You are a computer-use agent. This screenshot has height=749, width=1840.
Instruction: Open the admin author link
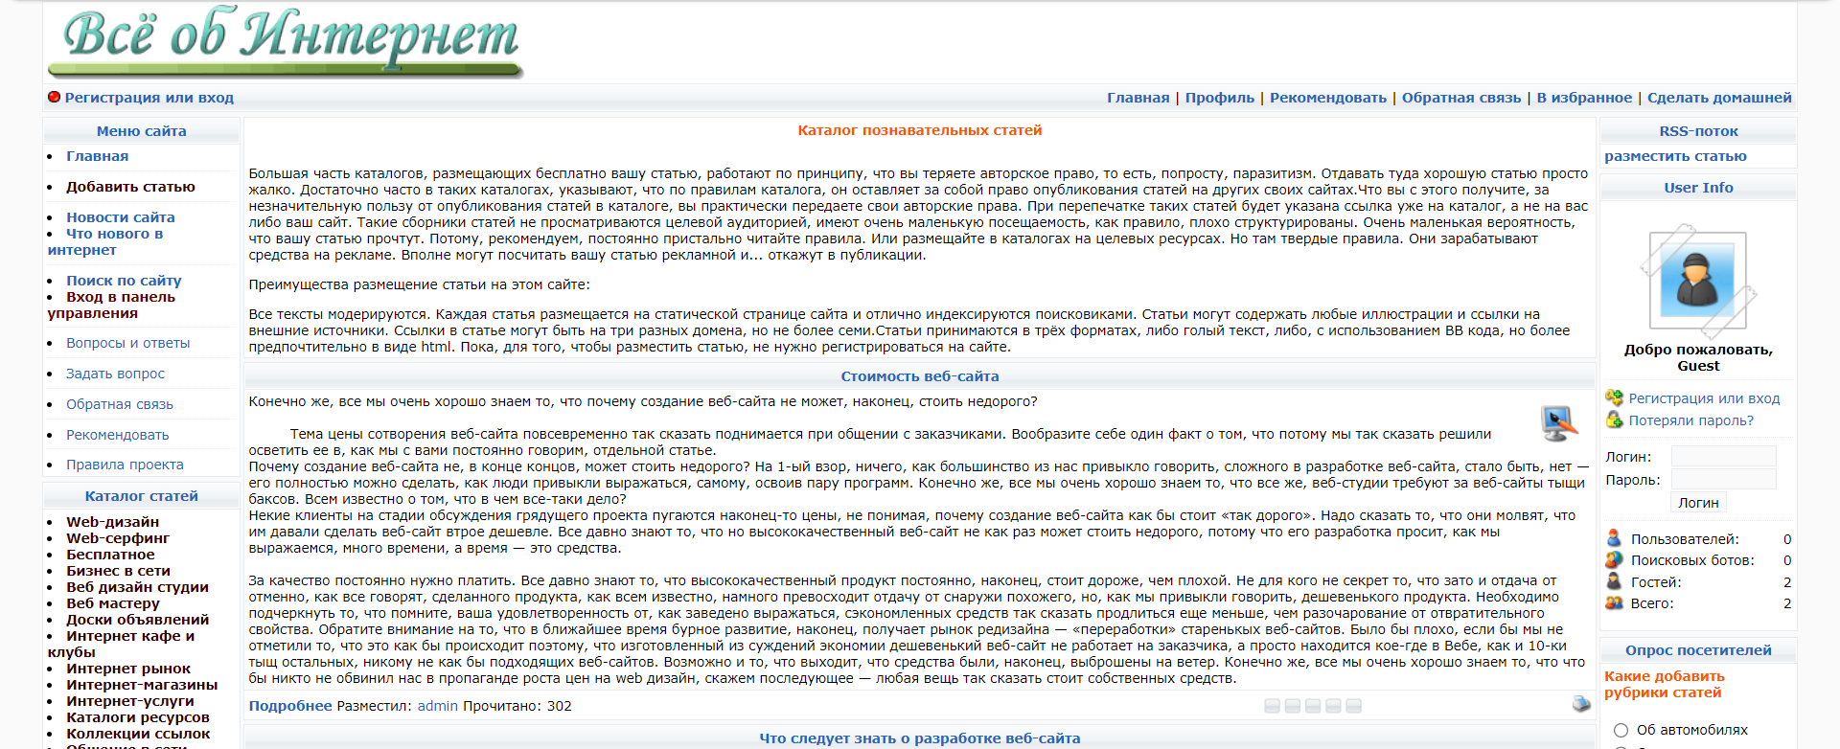437,706
